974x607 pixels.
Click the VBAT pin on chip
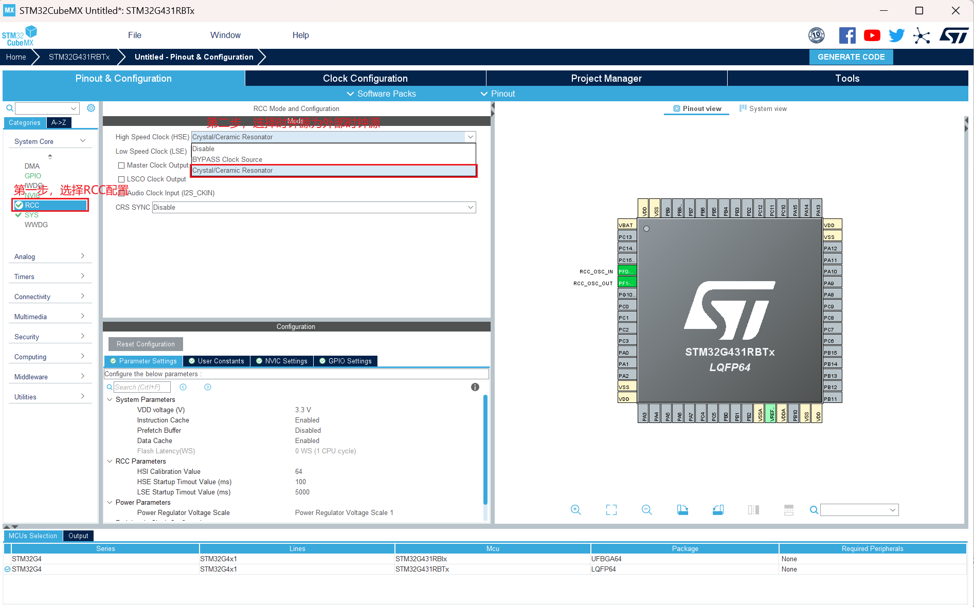[x=627, y=225]
